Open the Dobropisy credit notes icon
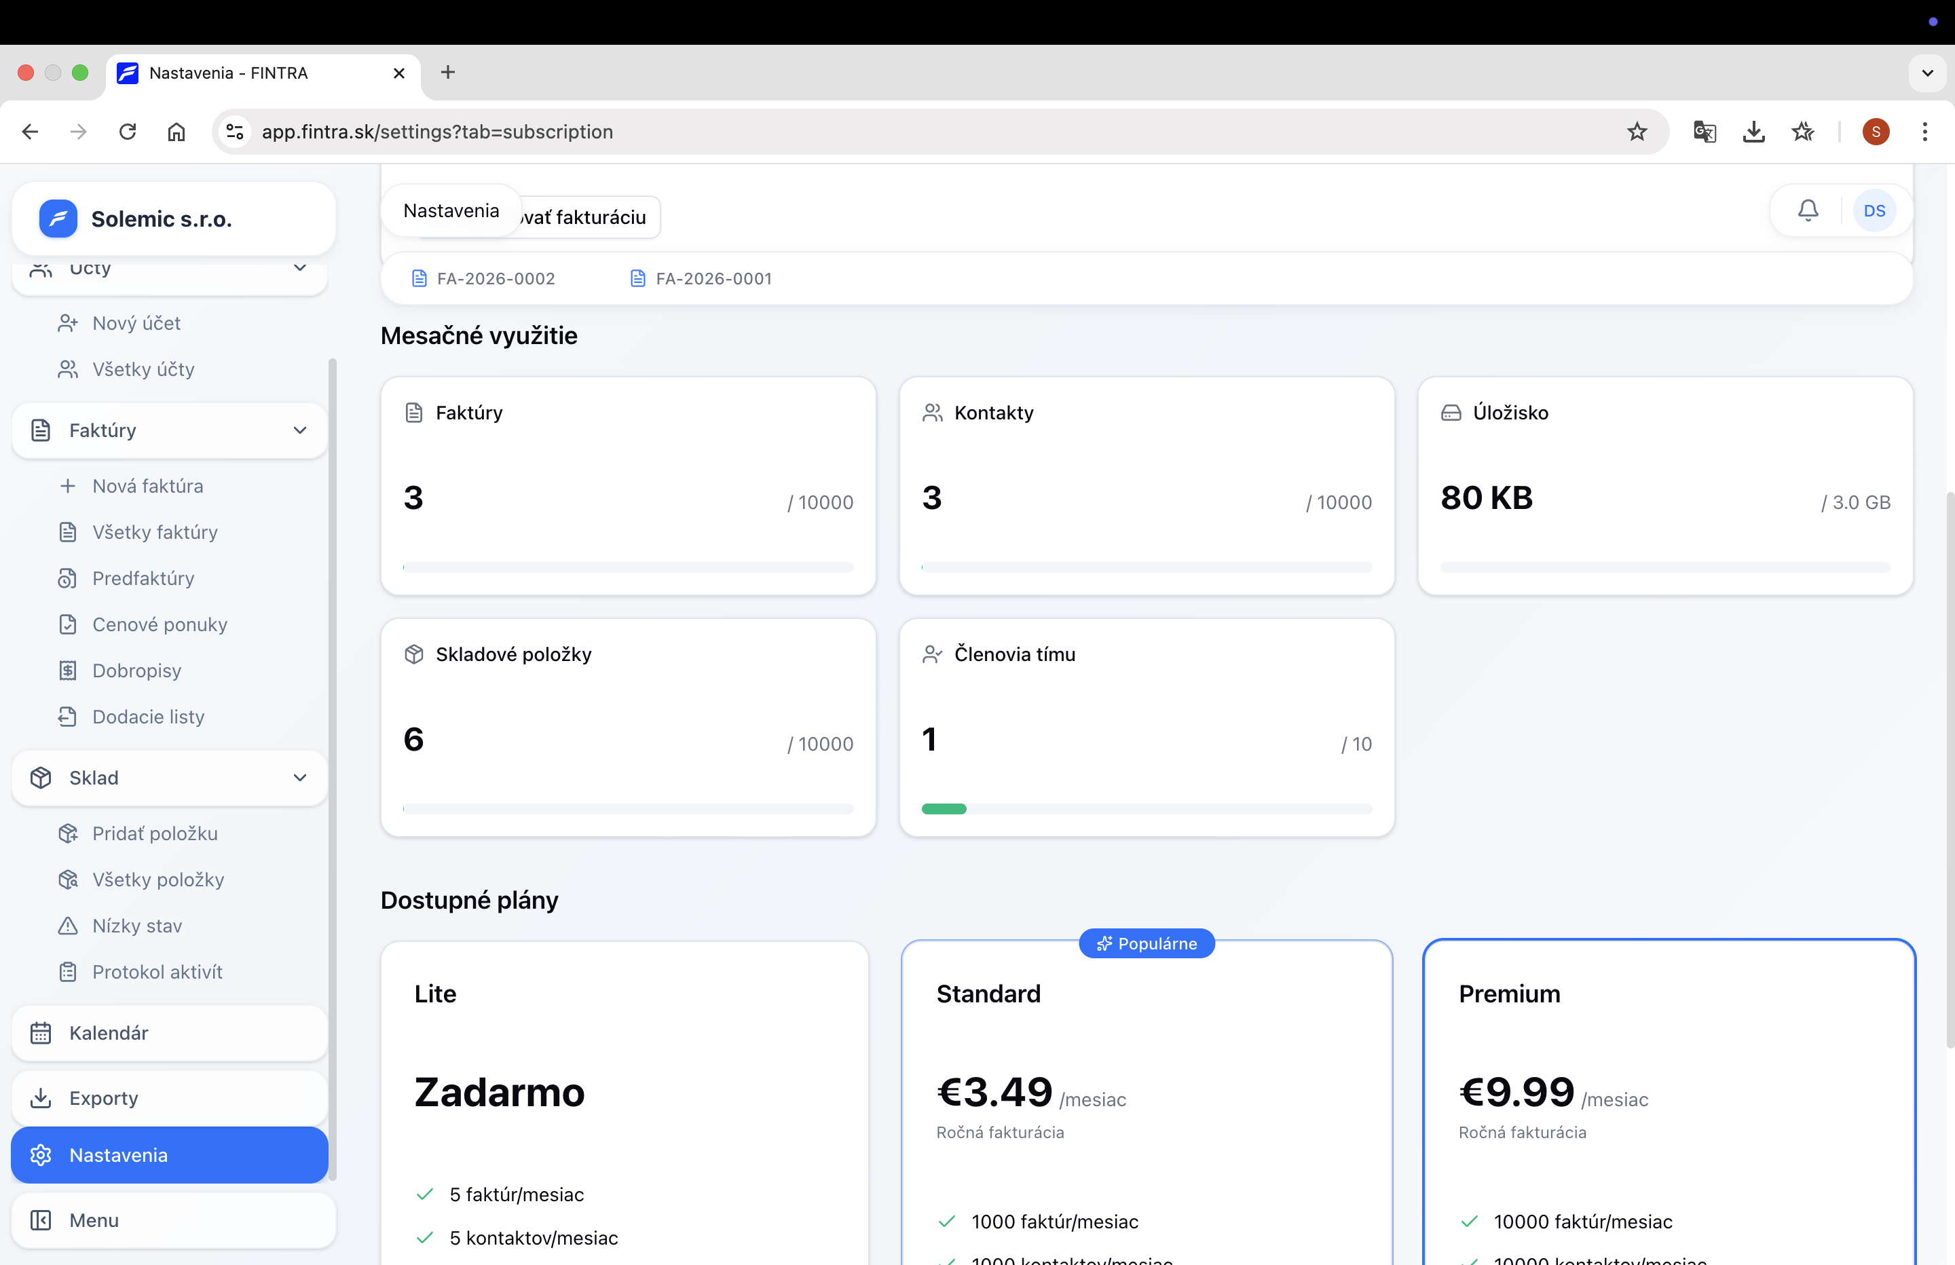The image size is (1955, 1265). pyautogui.click(x=68, y=671)
